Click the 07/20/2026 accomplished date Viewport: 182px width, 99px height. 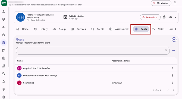point(117,83)
